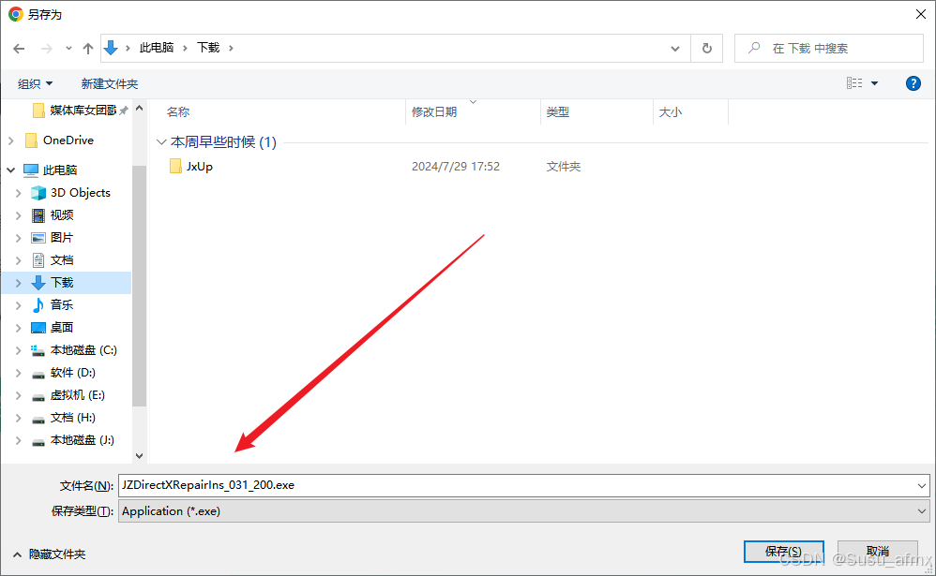Expand the chevron after 下载 in path
This screenshot has height=576, width=936.
coord(231,48)
